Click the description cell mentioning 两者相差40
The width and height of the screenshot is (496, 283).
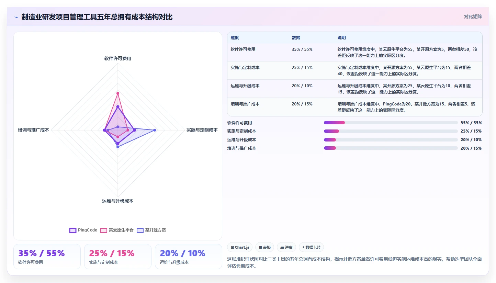click(407, 70)
